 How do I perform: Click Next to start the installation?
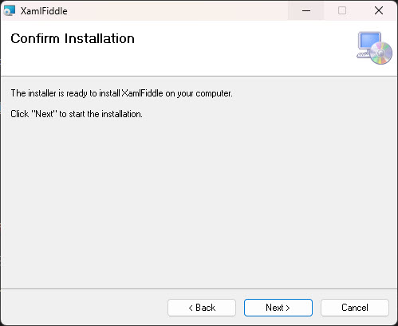pyautogui.click(x=278, y=308)
